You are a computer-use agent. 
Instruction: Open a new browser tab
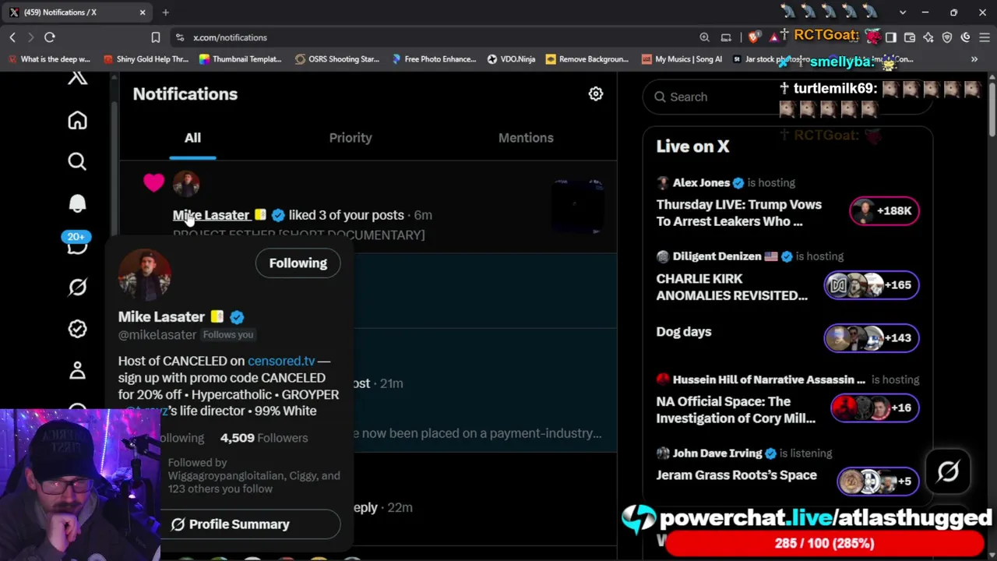[166, 12]
